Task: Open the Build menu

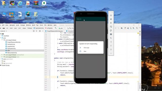Action: pyautogui.click(x=34, y=25)
